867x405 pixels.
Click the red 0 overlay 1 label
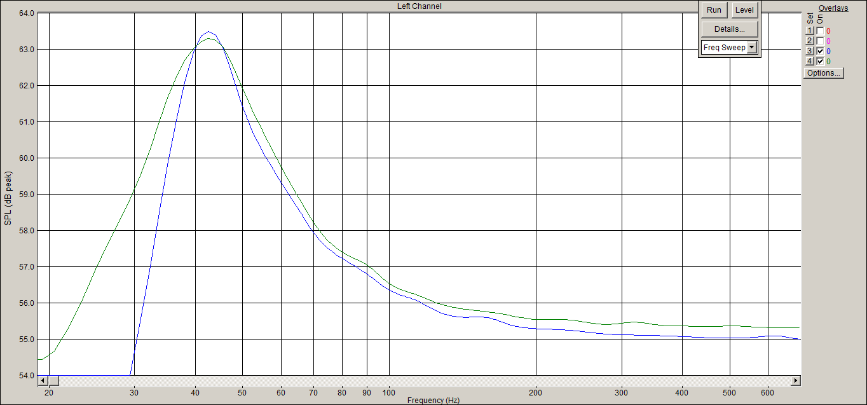828,31
